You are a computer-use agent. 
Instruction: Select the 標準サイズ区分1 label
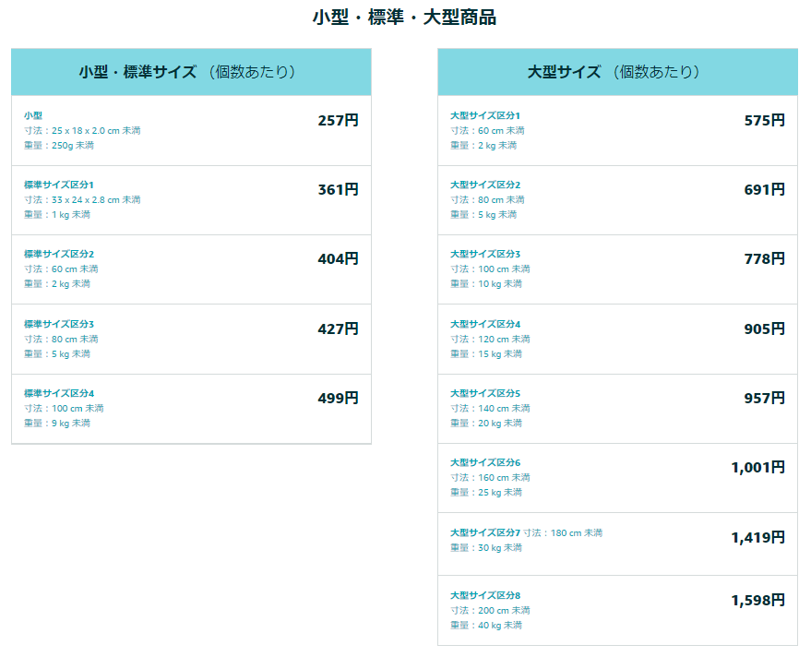[59, 185]
